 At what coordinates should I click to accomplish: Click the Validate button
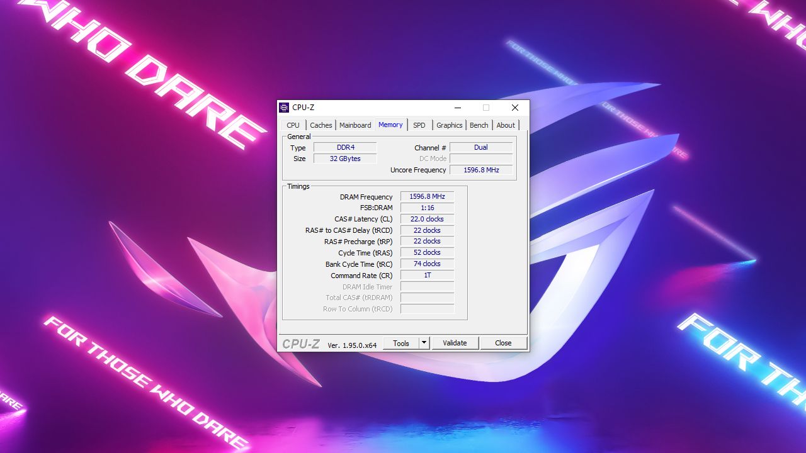[x=455, y=343]
